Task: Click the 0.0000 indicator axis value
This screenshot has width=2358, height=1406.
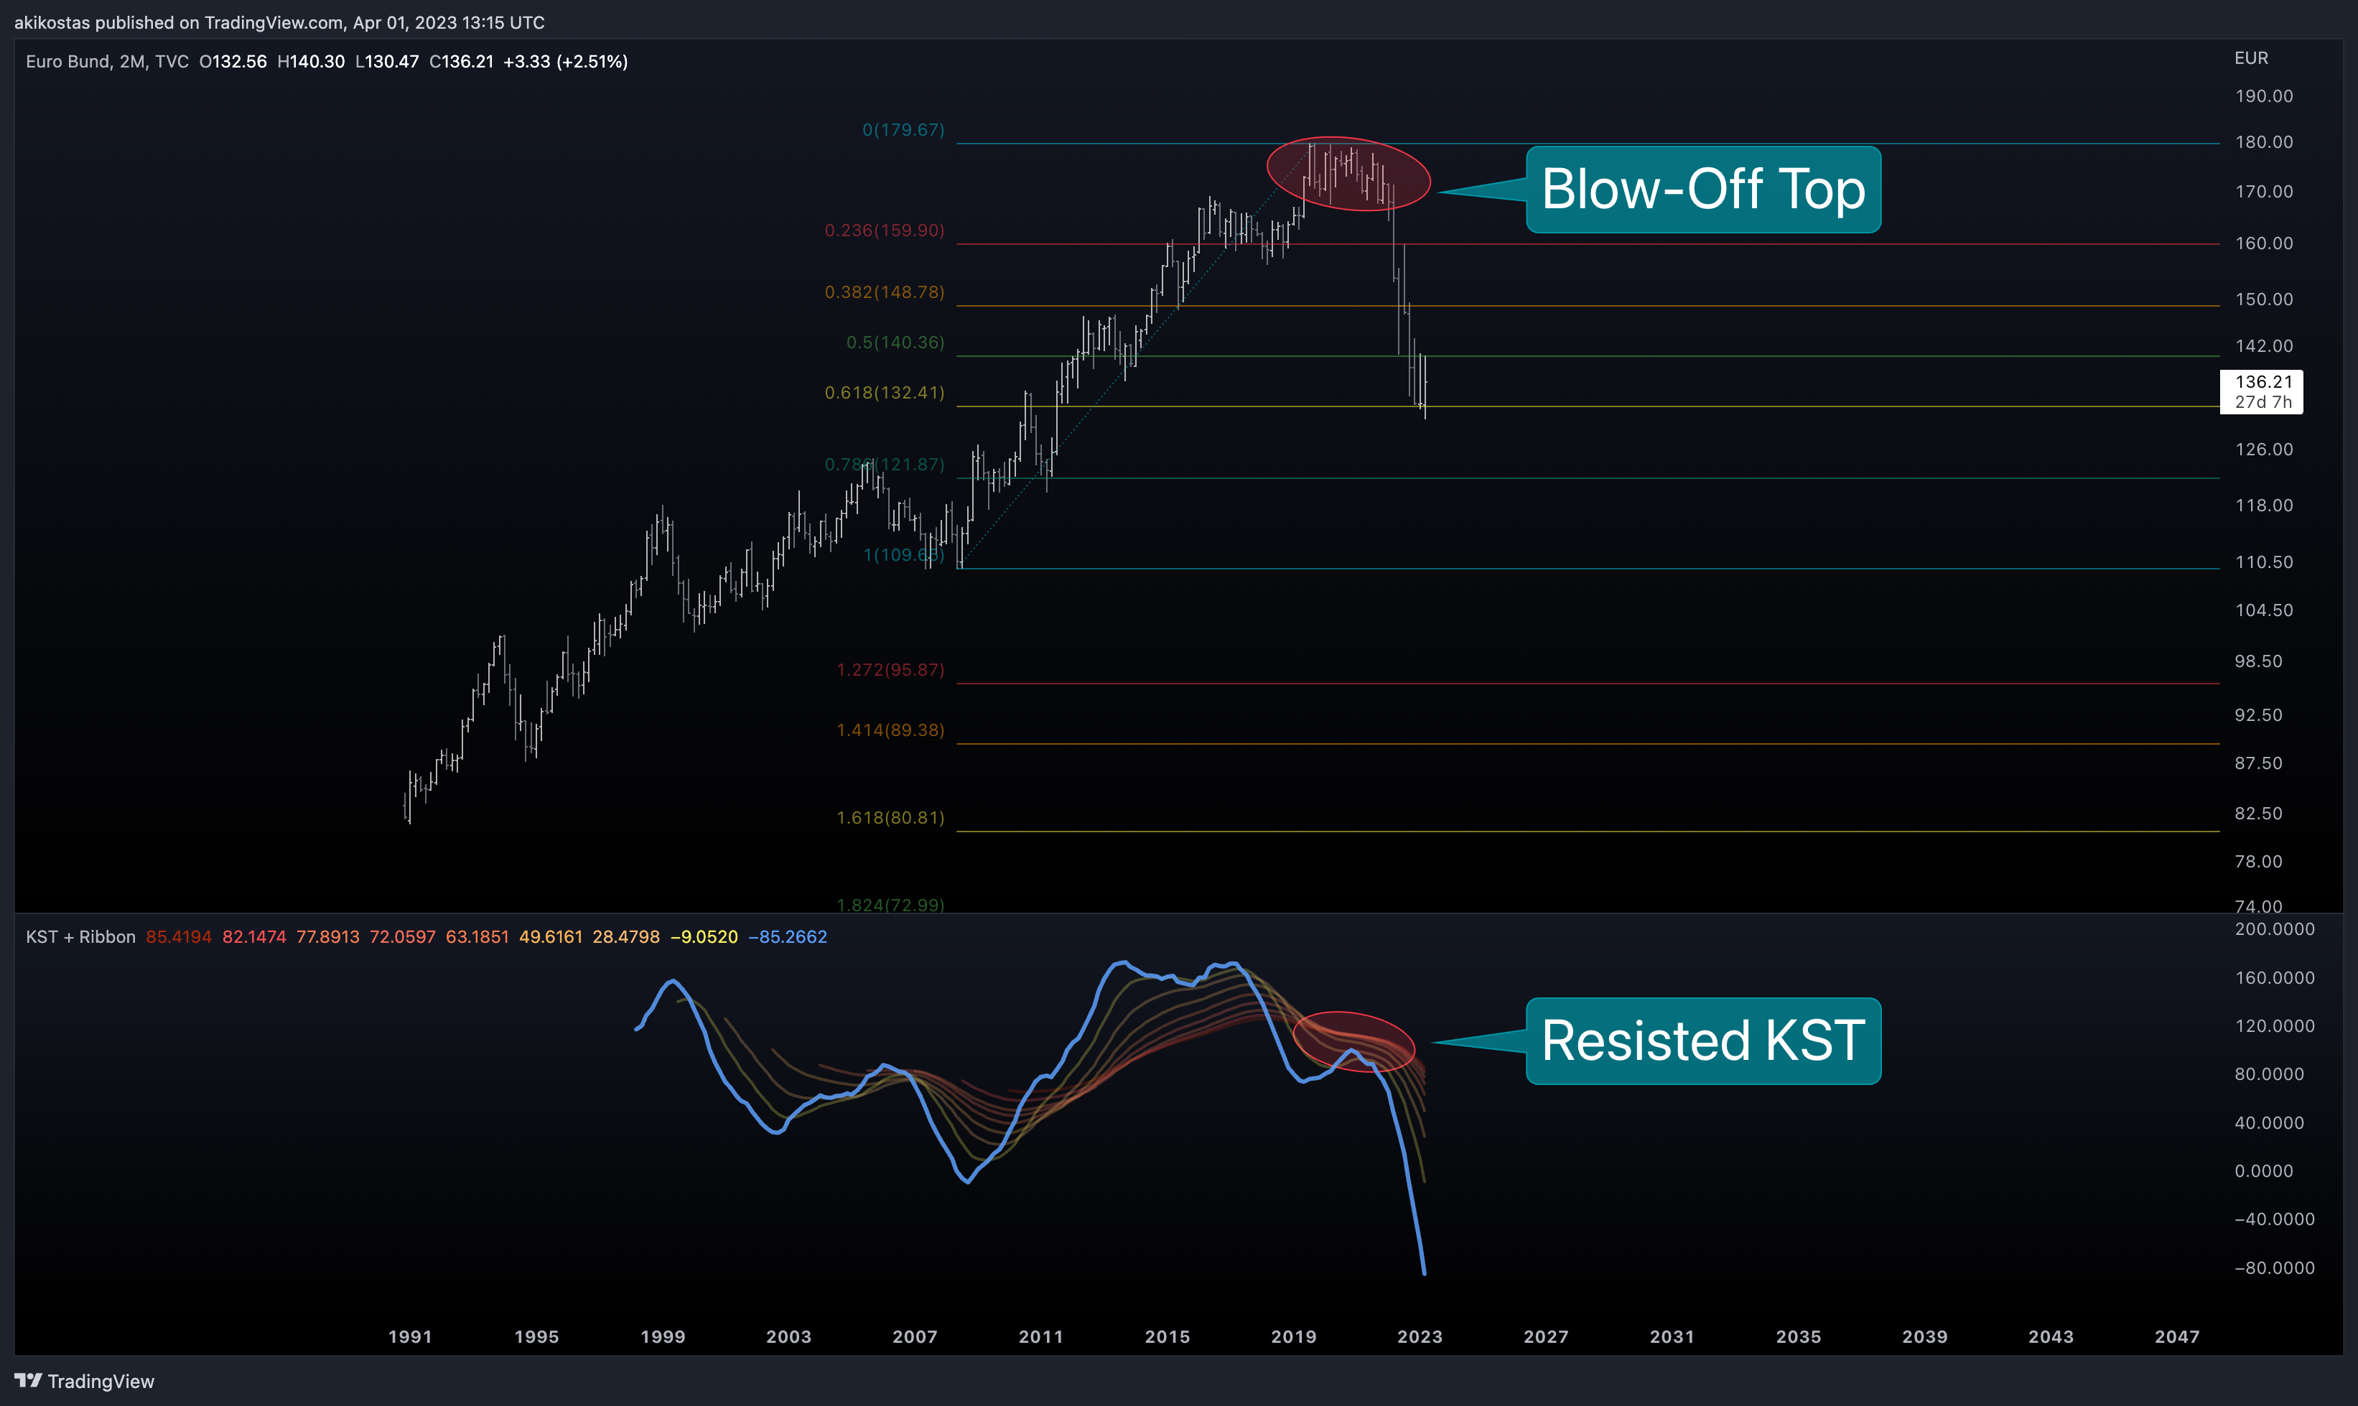Action: 2263,1171
